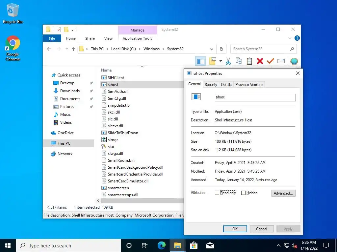Image resolution: width=337 pixels, height=252 pixels.
Task: Toggle the Hidden attribute checkbox
Action: (x=243, y=193)
